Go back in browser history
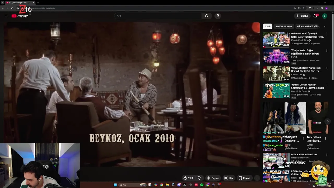The height and width of the screenshot is (188, 334). point(3,8)
